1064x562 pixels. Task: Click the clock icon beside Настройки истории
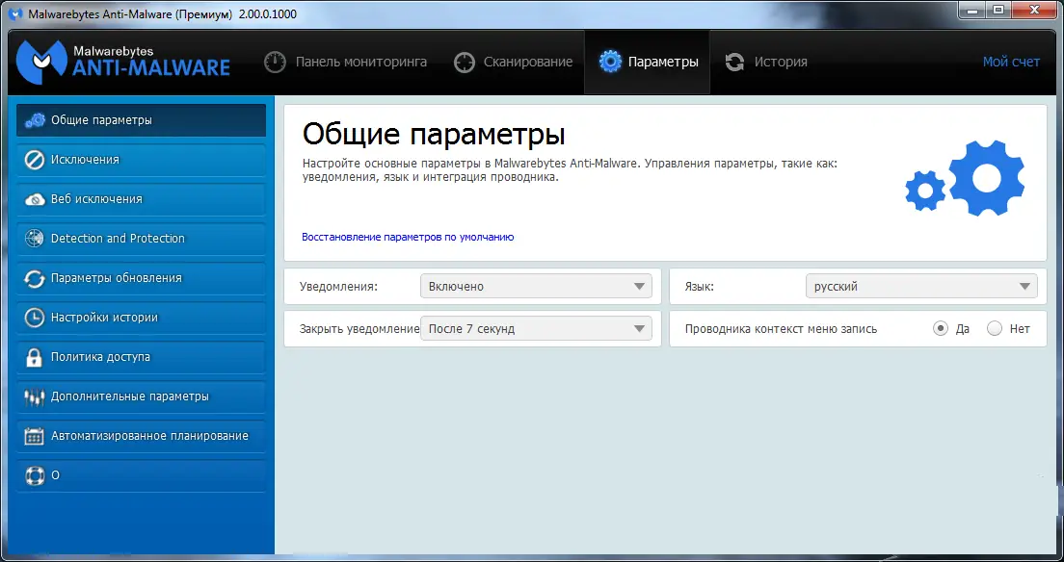pyautogui.click(x=34, y=318)
